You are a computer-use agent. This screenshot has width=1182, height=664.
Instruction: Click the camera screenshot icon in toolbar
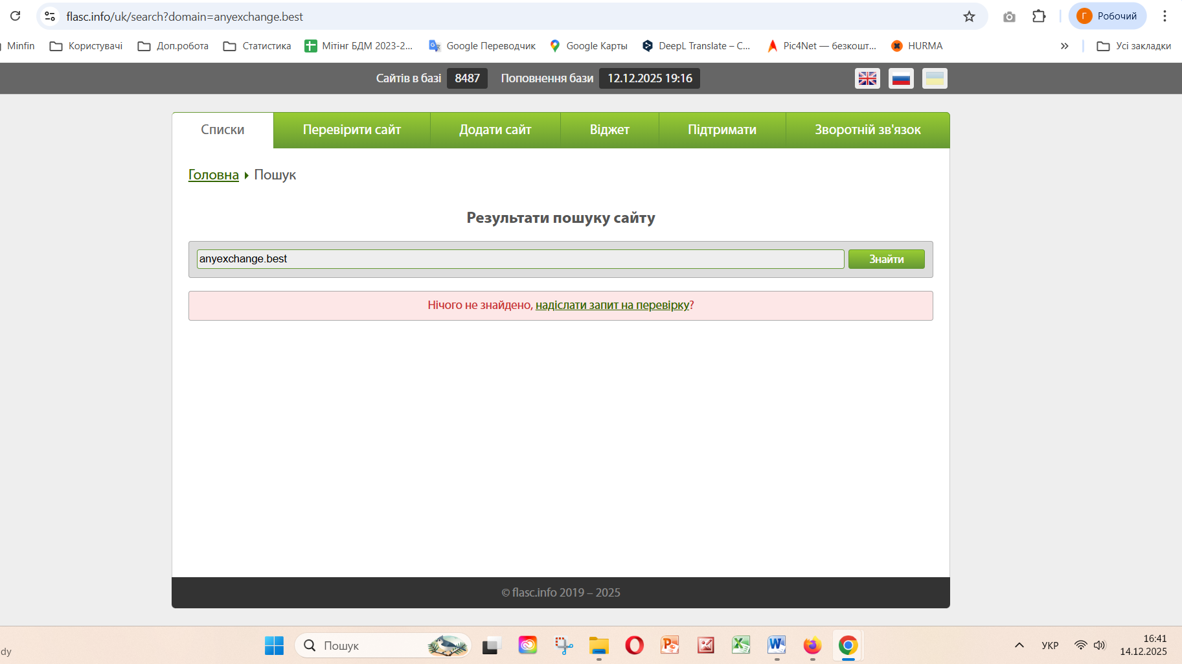[x=1009, y=16]
